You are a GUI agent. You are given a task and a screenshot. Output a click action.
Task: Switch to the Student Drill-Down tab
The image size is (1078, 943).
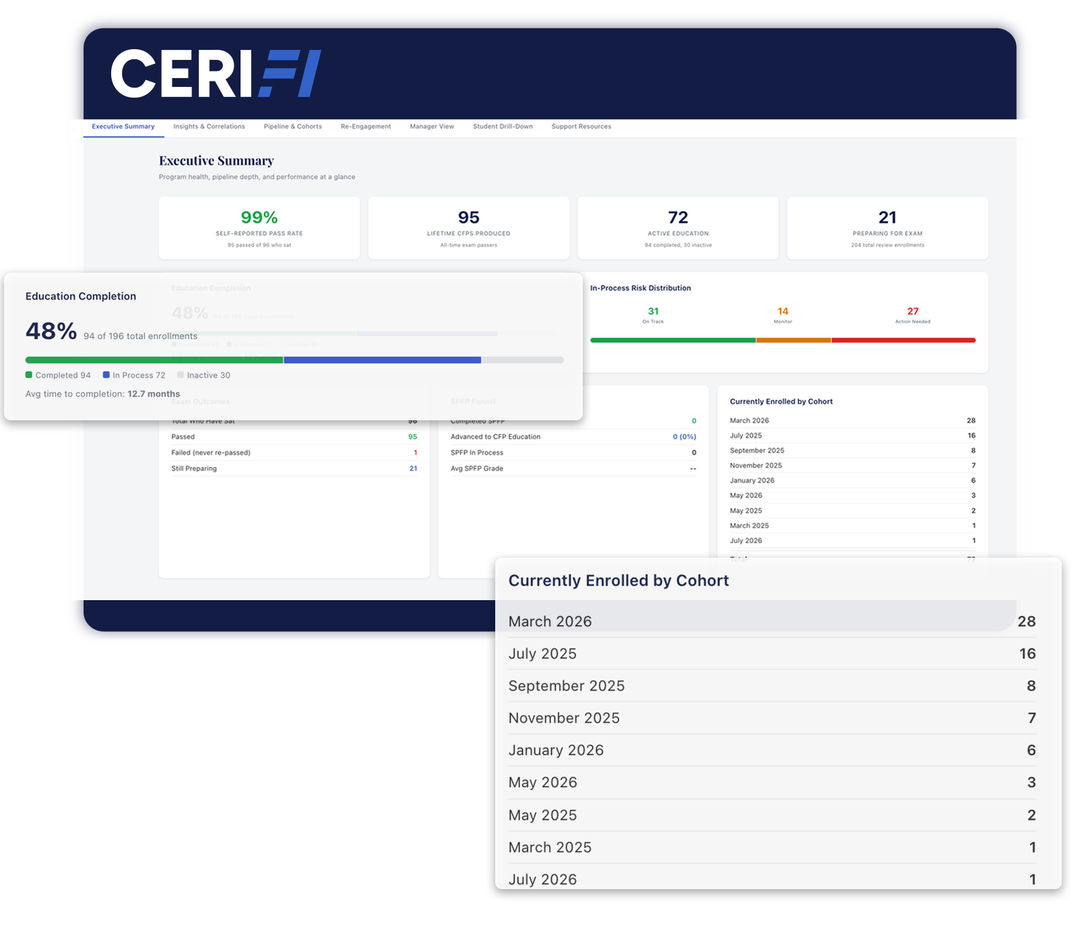click(x=503, y=127)
